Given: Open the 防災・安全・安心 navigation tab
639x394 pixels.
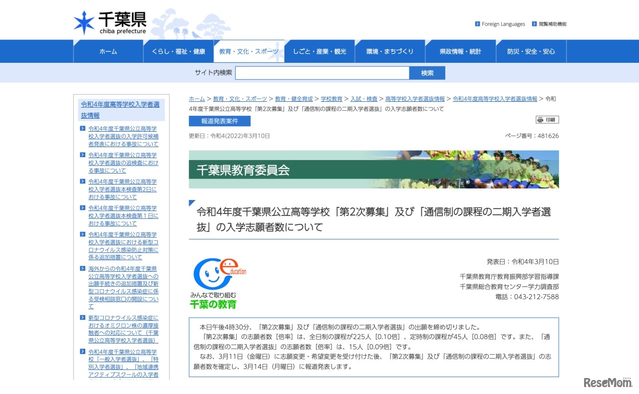Looking at the screenshot, I should (x=531, y=51).
